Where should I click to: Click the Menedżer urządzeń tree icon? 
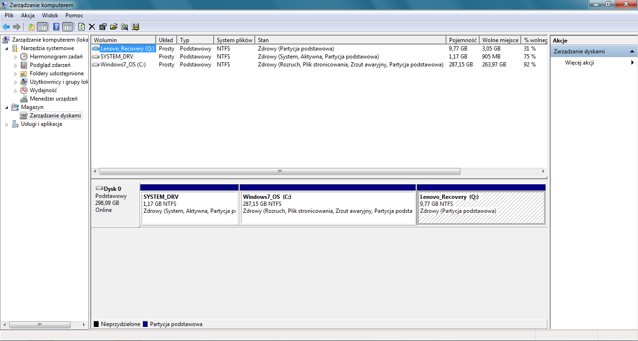[x=24, y=99]
